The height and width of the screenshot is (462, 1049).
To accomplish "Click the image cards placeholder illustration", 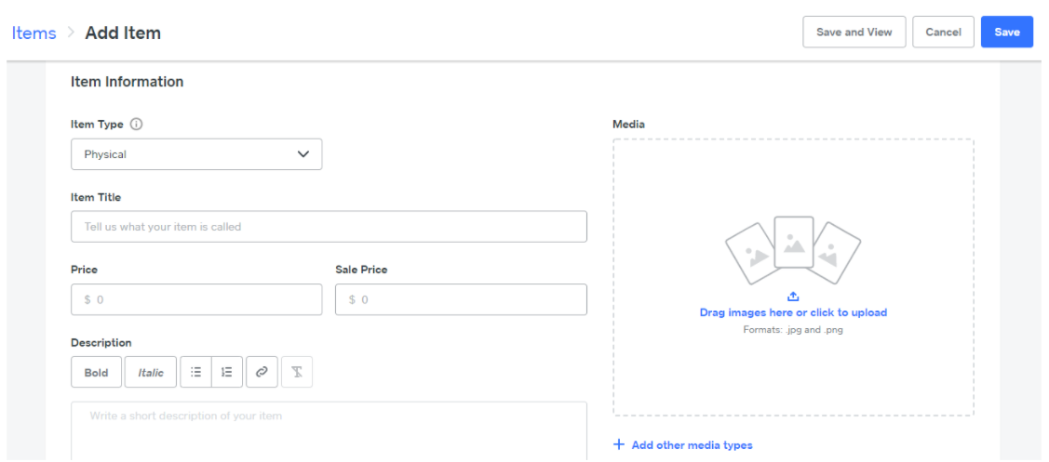I will pos(793,249).
